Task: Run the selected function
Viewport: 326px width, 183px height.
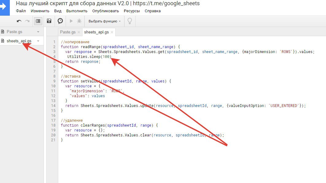Action: point(71,21)
